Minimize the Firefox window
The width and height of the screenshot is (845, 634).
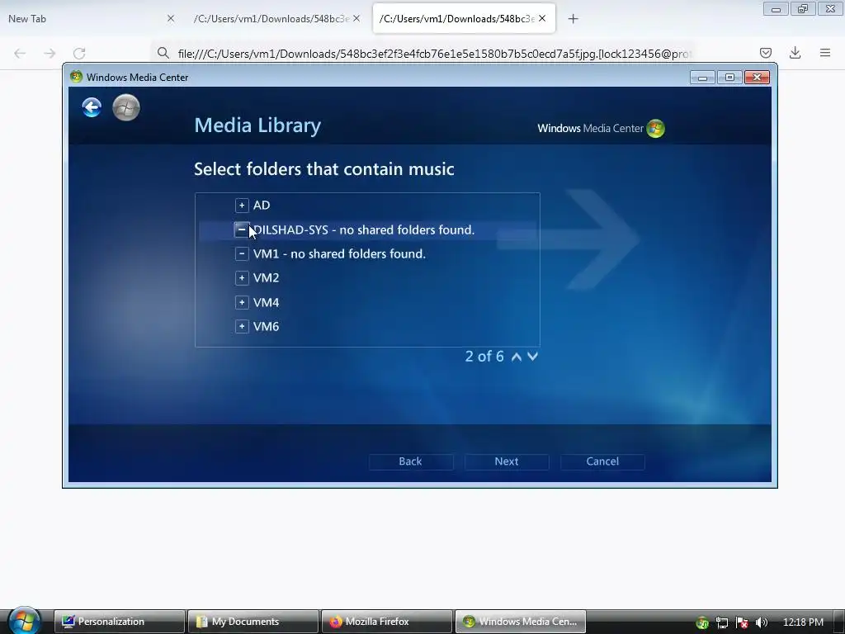tap(776, 9)
